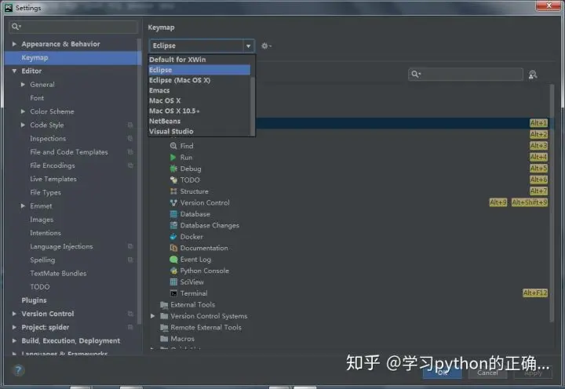Click the Database icon

173,214
